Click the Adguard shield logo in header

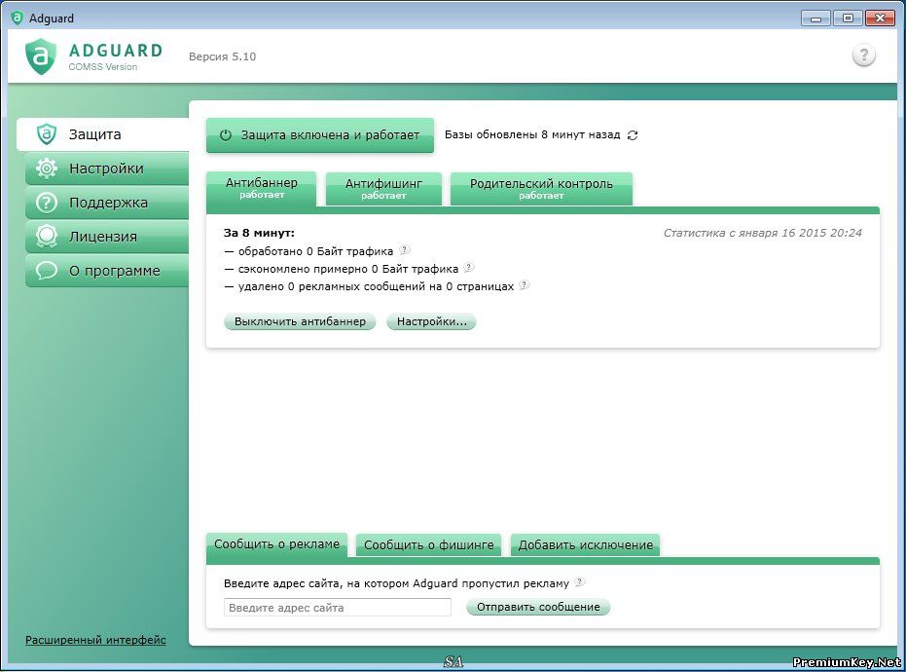pyautogui.click(x=41, y=56)
